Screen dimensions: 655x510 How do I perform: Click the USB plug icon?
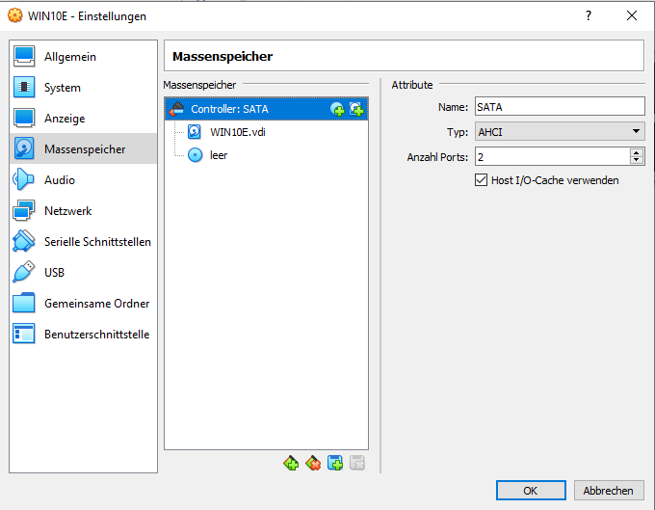24,272
